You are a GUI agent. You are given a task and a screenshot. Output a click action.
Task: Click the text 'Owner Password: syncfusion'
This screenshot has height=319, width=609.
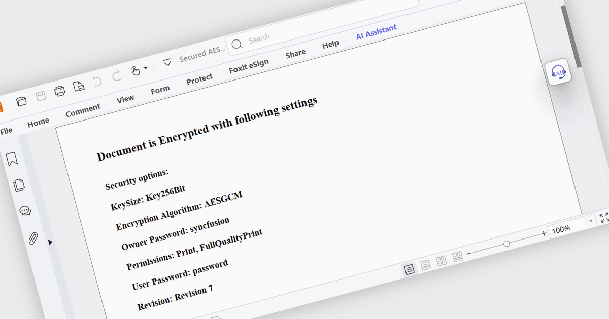[x=175, y=233]
